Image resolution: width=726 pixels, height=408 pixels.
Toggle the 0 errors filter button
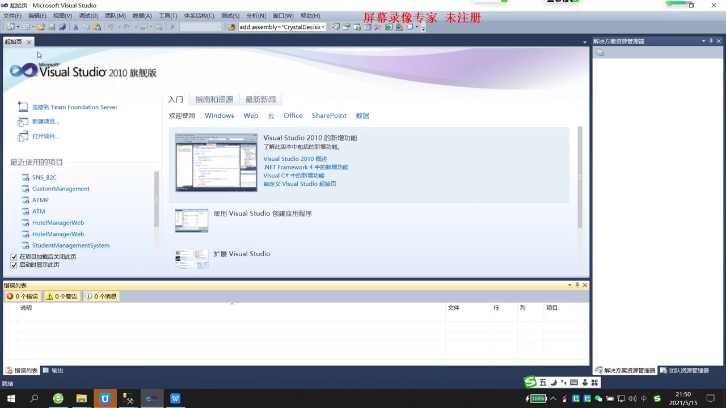click(x=22, y=296)
